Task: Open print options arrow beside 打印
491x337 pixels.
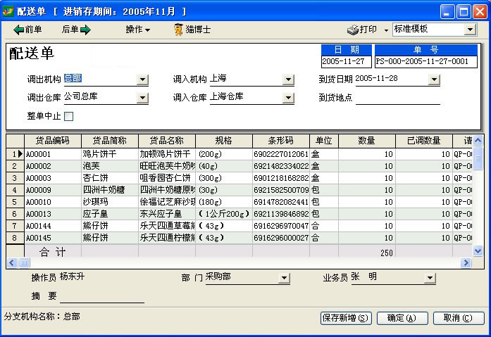Action: 386,30
